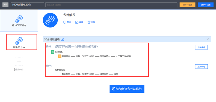Screen dimensions: 216x102
Task: Click 保存并禁用 button
Action: tap(187, 5)
